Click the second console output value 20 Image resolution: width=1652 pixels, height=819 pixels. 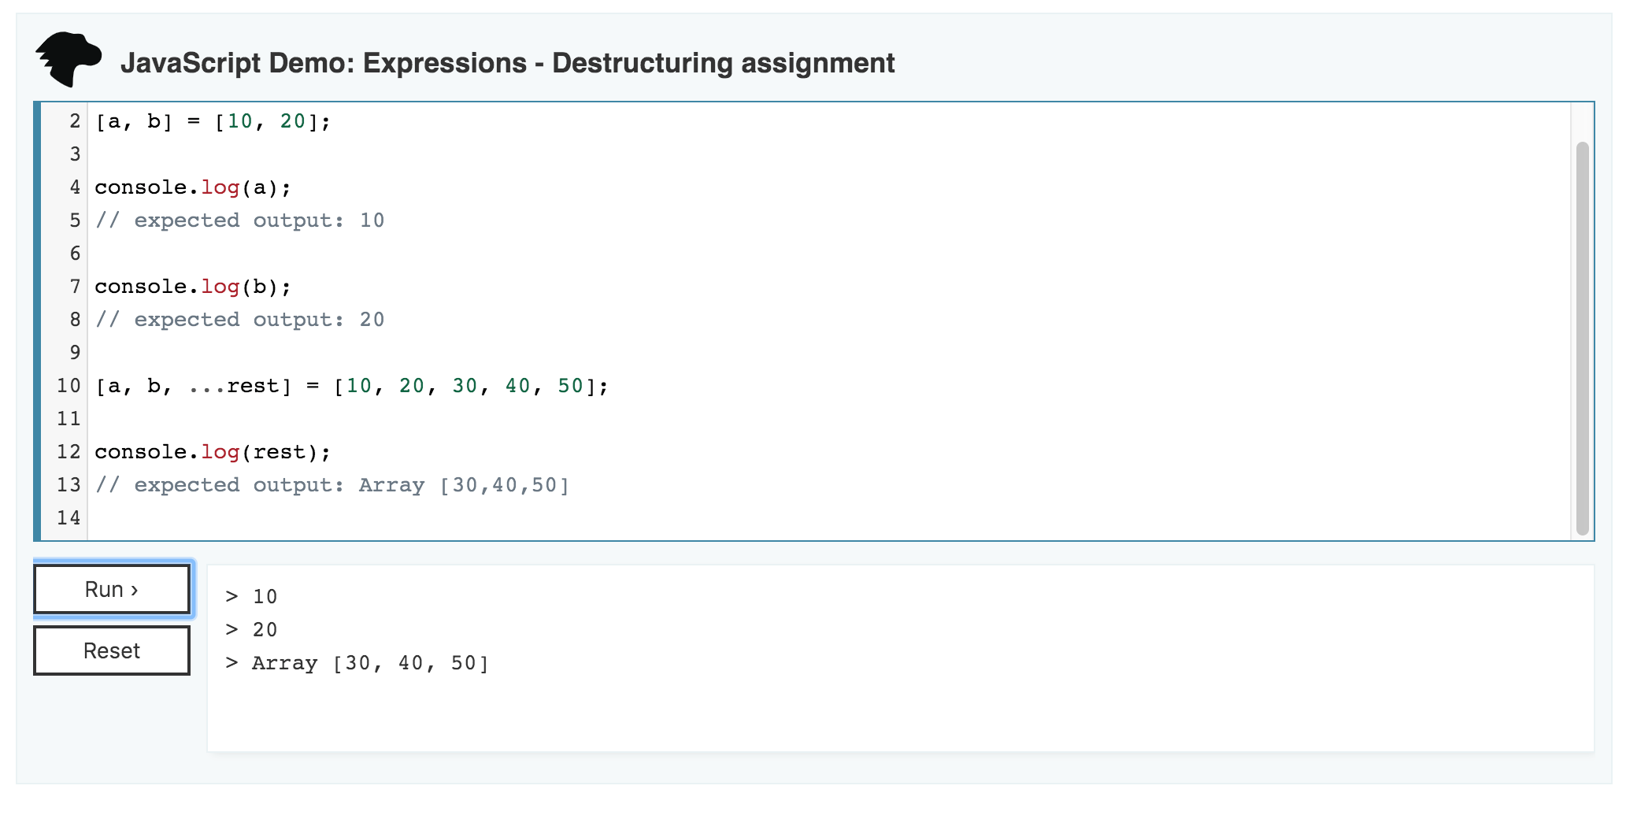[265, 630]
